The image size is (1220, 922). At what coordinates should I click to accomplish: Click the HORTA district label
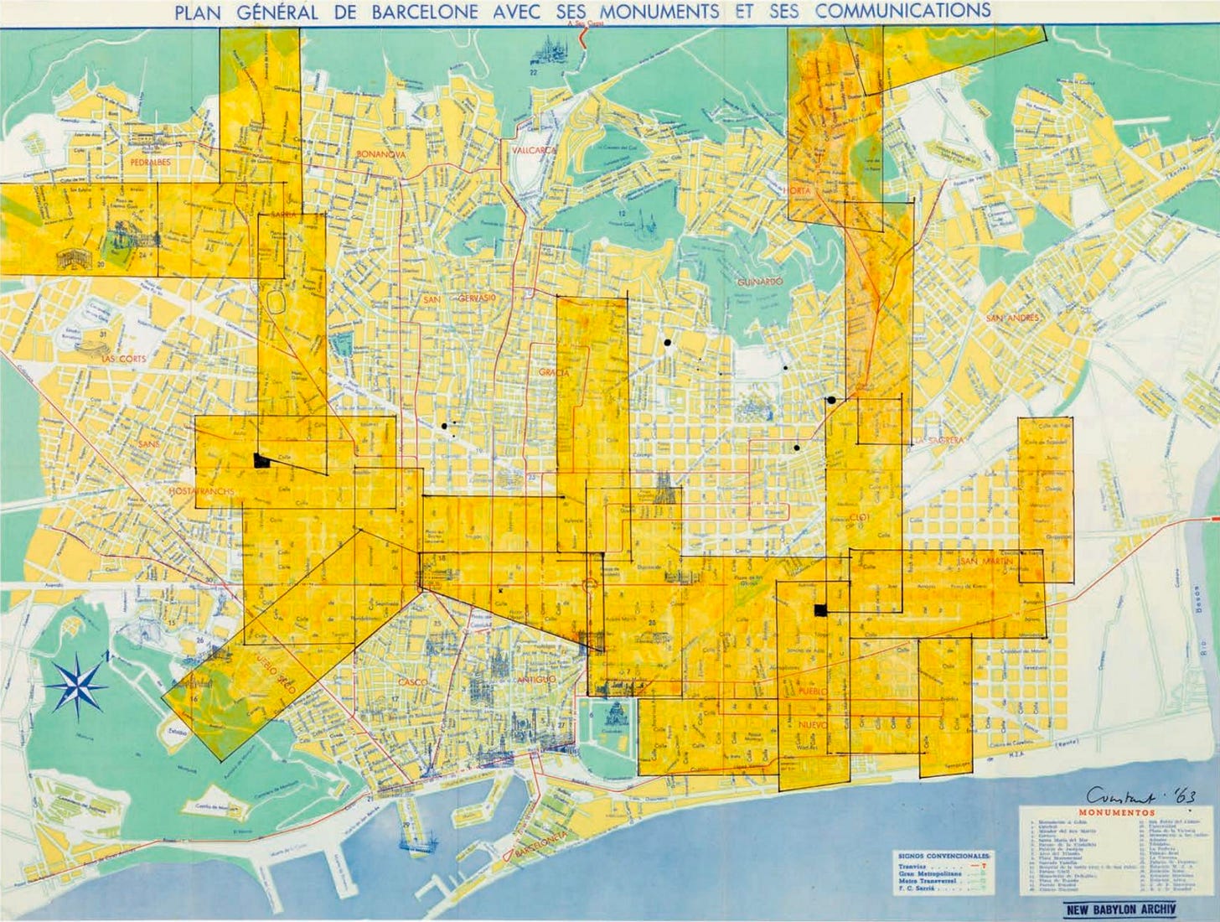799,191
